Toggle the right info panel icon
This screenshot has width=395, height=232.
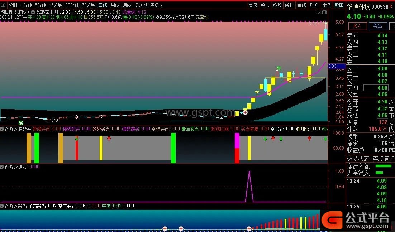coord(324,12)
